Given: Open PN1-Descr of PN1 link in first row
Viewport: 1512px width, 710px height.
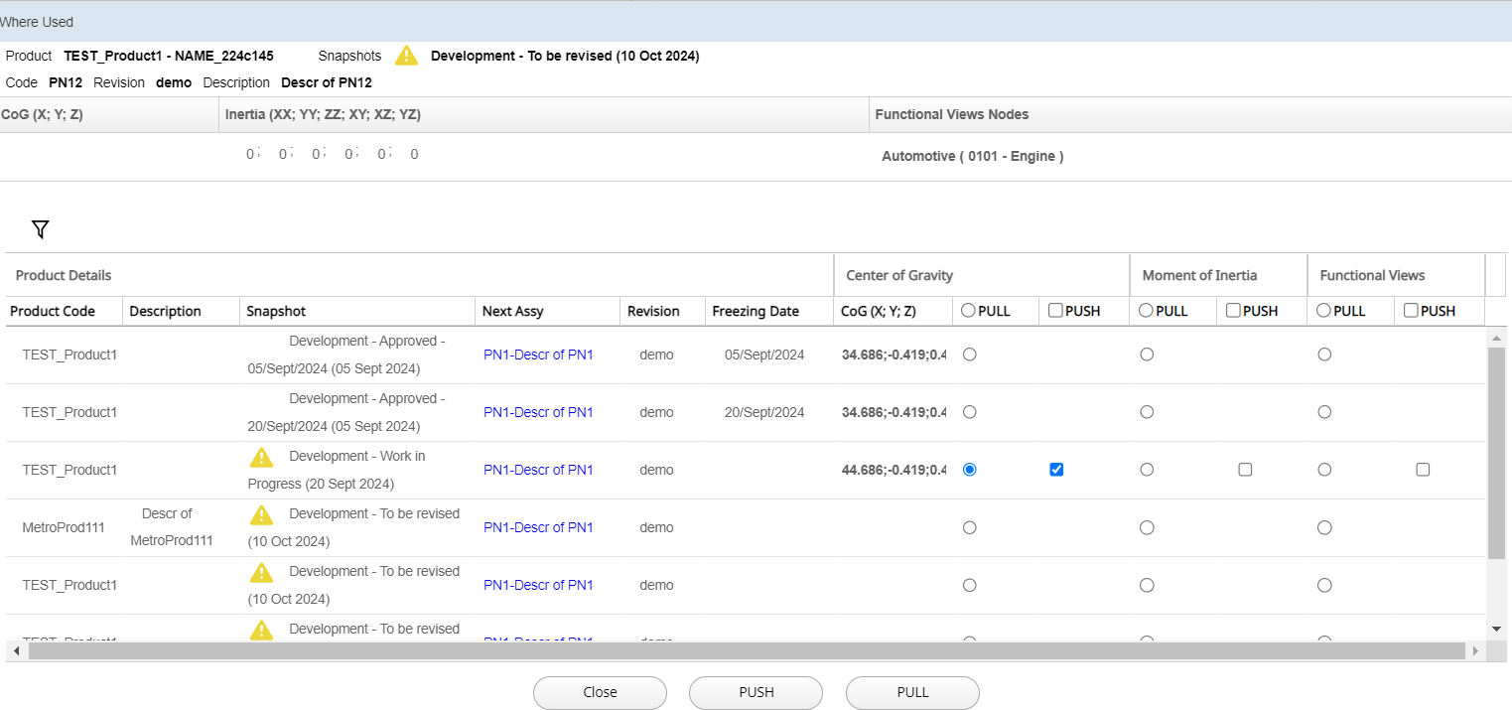Looking at the screenshot, I should [538, 355].
